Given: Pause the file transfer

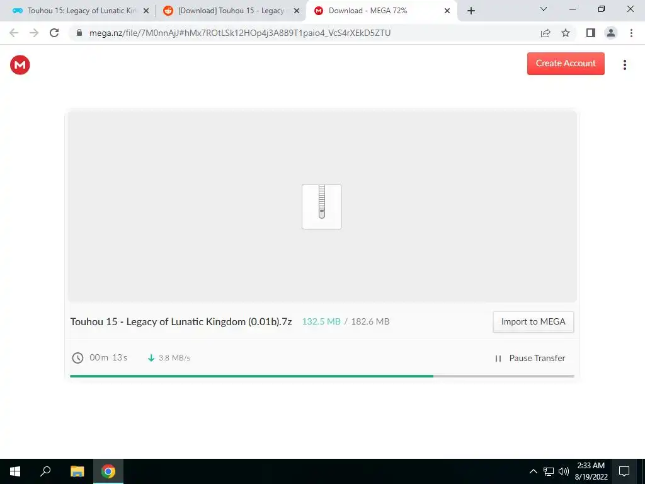Looking at the screenshot, I should tap(530, 358).
